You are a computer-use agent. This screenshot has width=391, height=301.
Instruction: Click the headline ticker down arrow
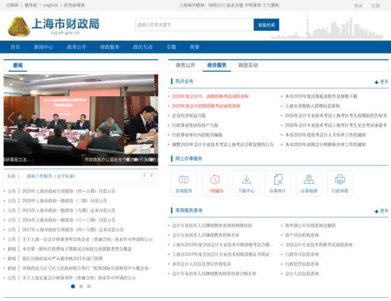coord(152,175)
